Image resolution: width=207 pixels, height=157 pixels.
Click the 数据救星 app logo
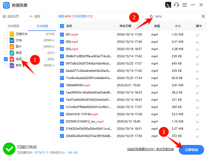(6, 5)
